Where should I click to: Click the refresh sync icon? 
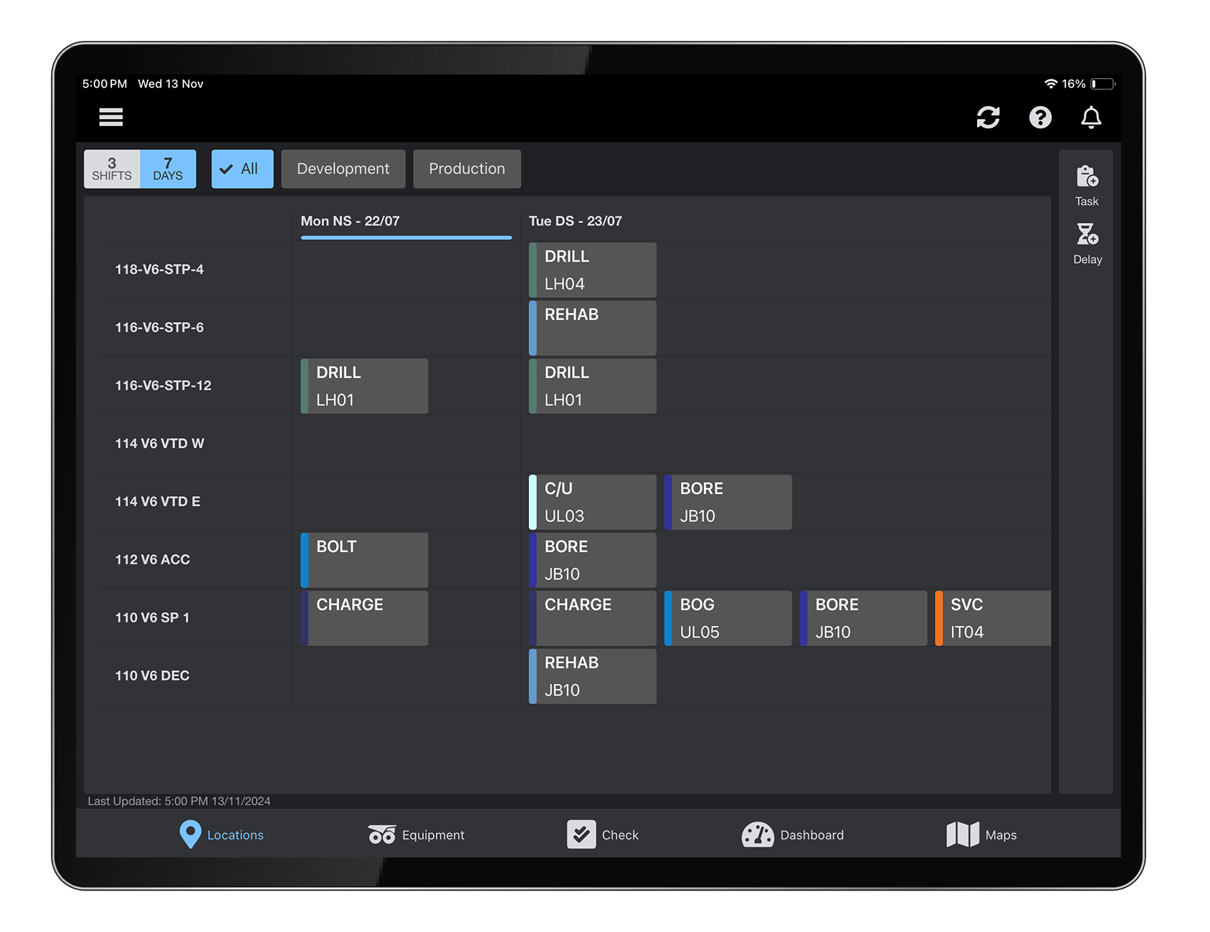pos(989,117)
